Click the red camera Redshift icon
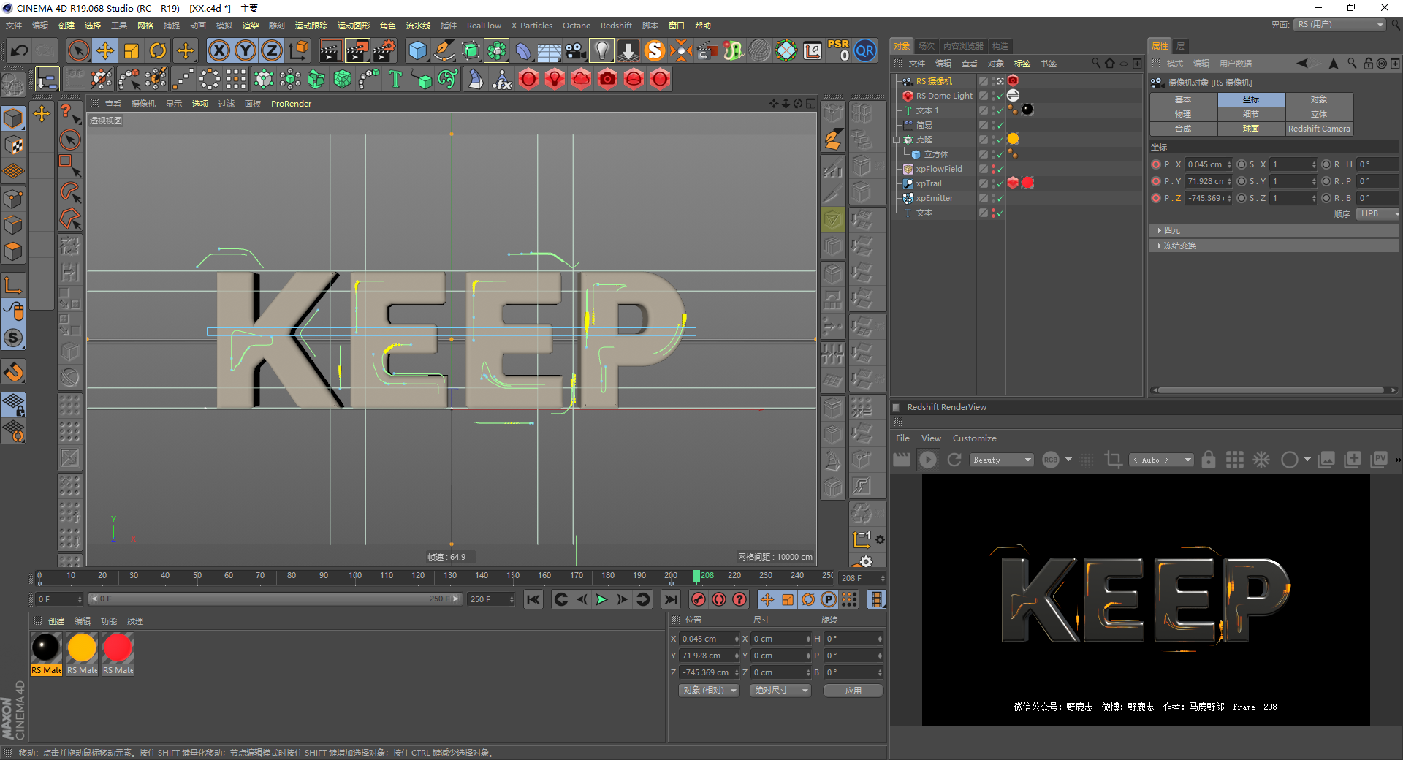 pos(607,79)
